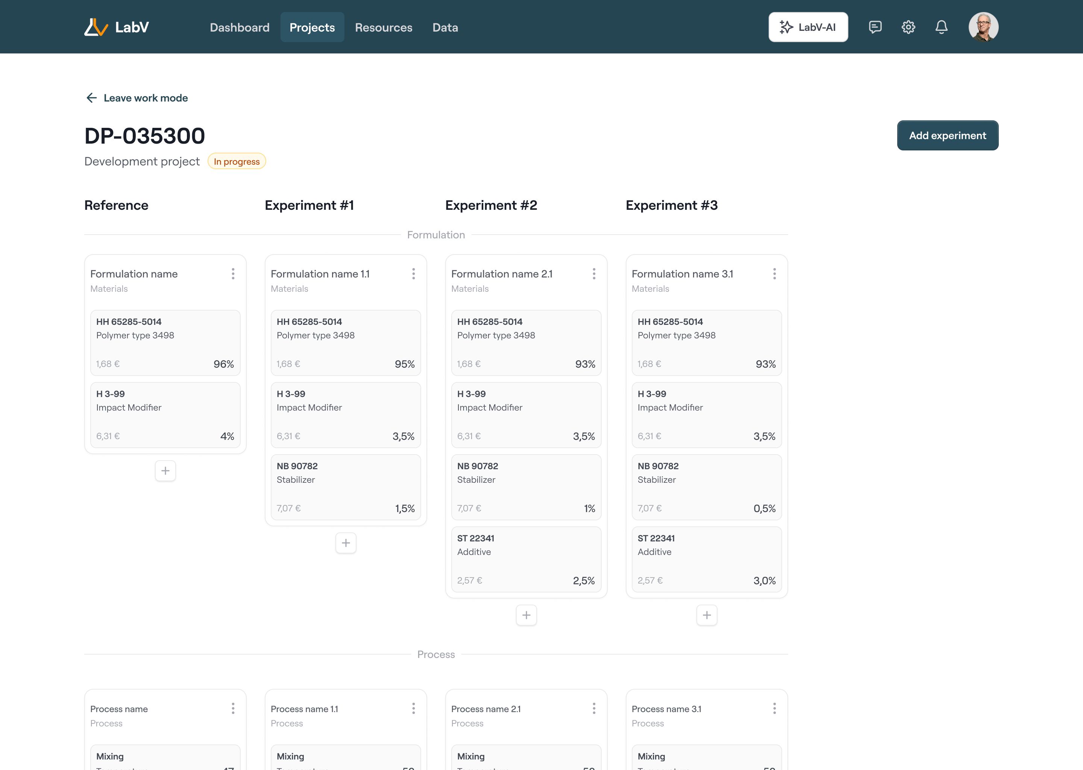Open options menu for Formulation name 2.1
This screenshot has width=1083, height=770.
[594, 274]
